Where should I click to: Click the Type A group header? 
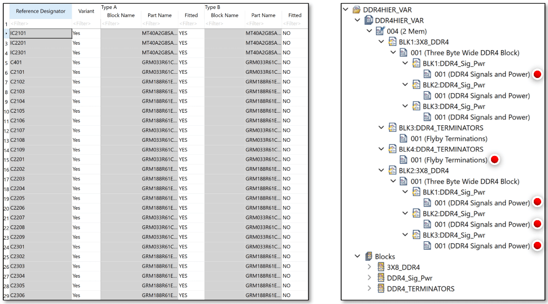tap(109, 7)
